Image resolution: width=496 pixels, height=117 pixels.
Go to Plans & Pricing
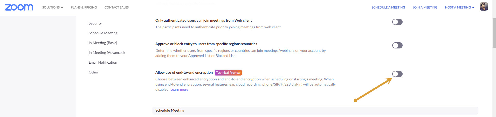pyautogui.click(x=84, y=7)
